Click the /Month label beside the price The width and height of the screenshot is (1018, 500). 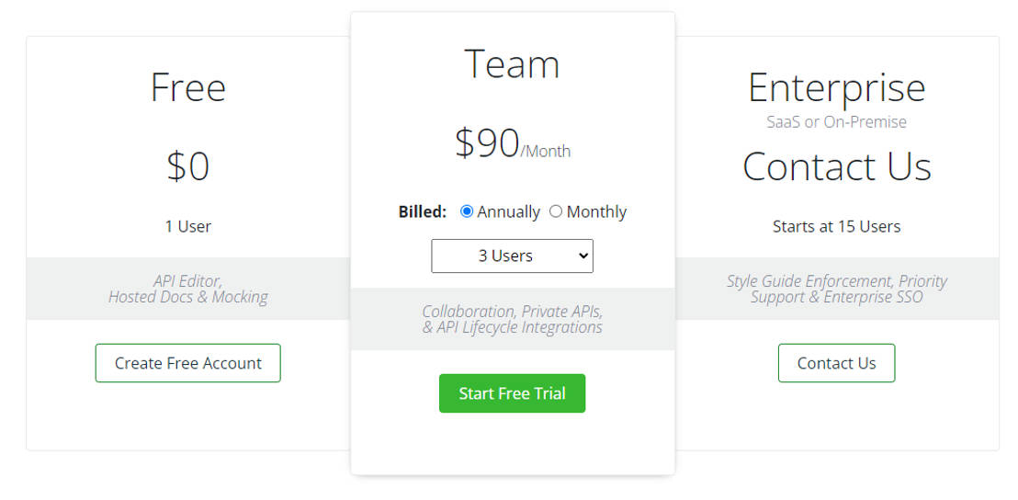pyautogui.click(x=546, y=151)
